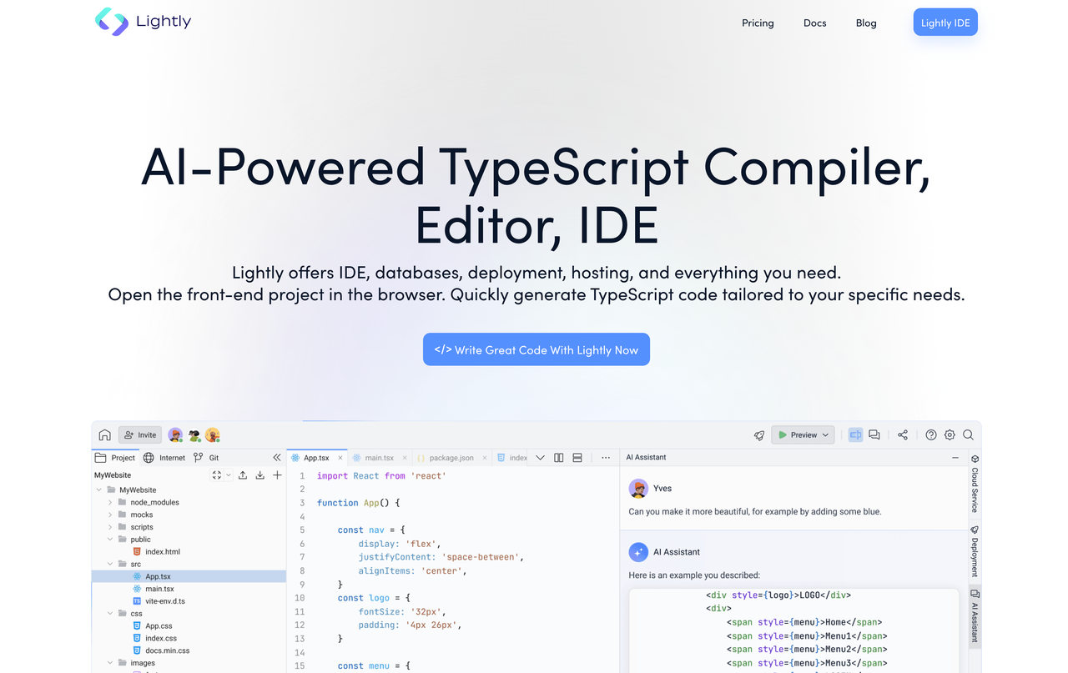The image size is (1068, 673).
Task: Select the rocket deploy icon in the toolbar
Action: pos(758,434)
